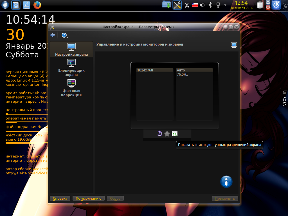Open the Цветовая коррекция section

(x=71, y=88)
